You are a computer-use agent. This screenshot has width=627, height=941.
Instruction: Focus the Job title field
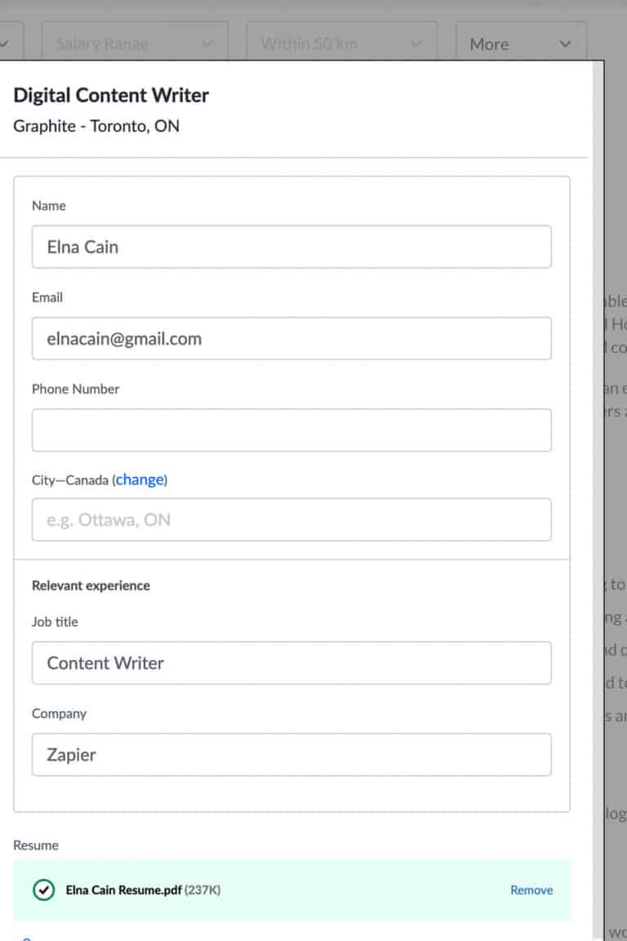[291, 662]
